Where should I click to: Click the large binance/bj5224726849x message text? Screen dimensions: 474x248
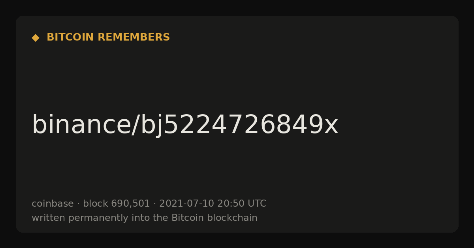(x=185, y=125)
